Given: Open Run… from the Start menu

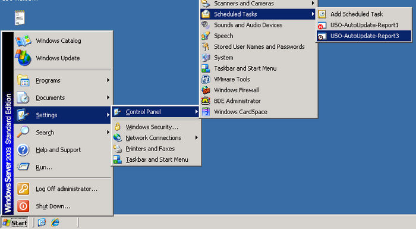Looking at the screenshot, I should (x=63, y=167).
